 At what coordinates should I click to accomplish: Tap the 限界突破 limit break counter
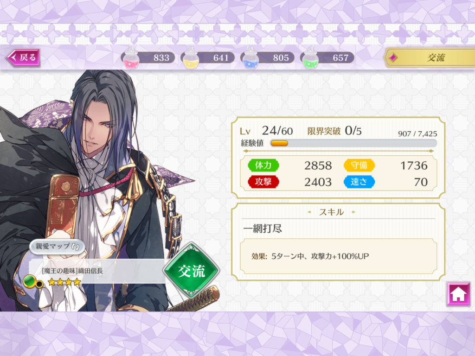pos(334,131)
